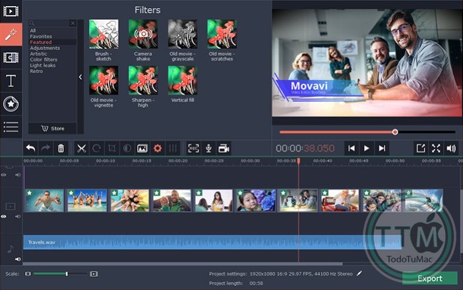Detach the preview window via pop-out icon
This screenshot has width=463, height=290.
coord(421,148)
